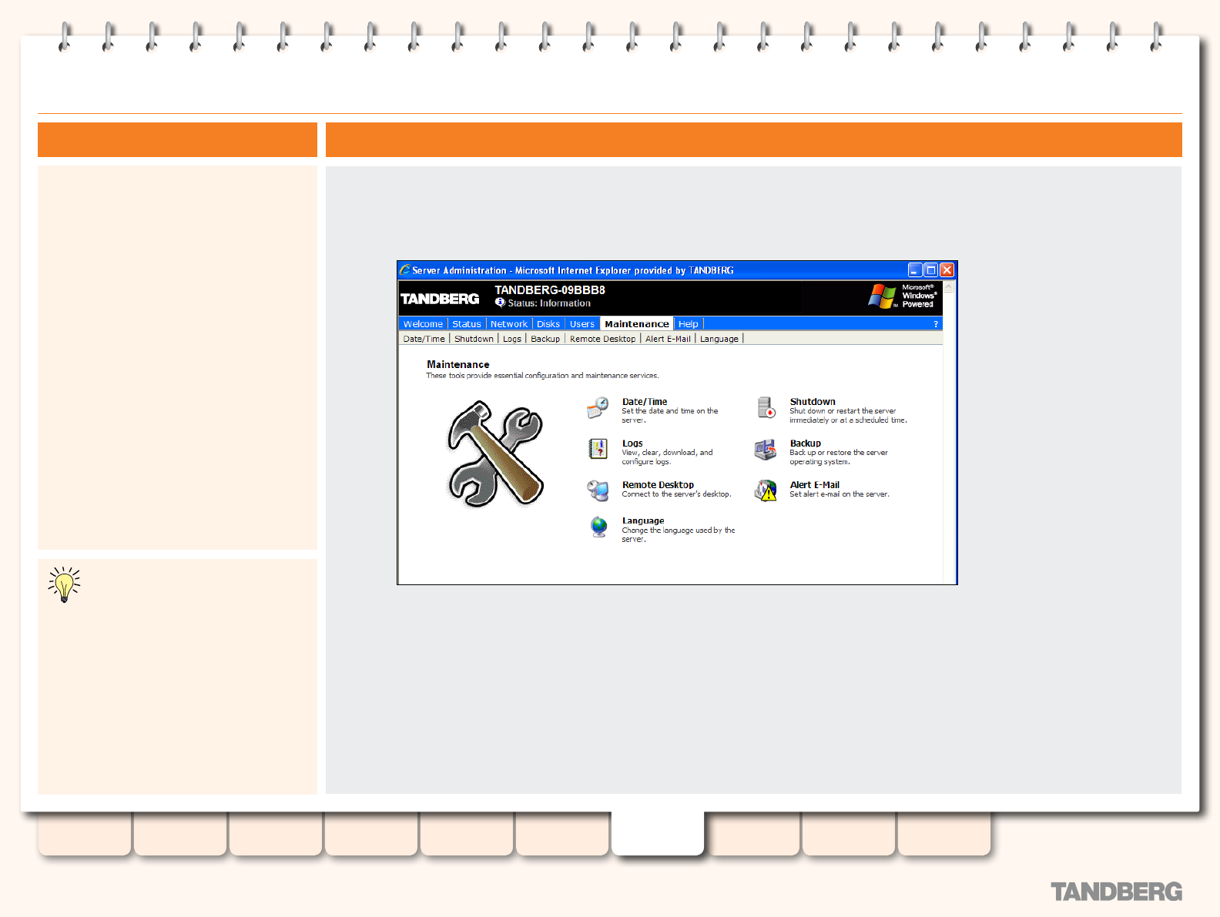Click the TANDBERG logo in browser header
The width and height of the screenshot is (1220, 917).
tap(440, 299)
